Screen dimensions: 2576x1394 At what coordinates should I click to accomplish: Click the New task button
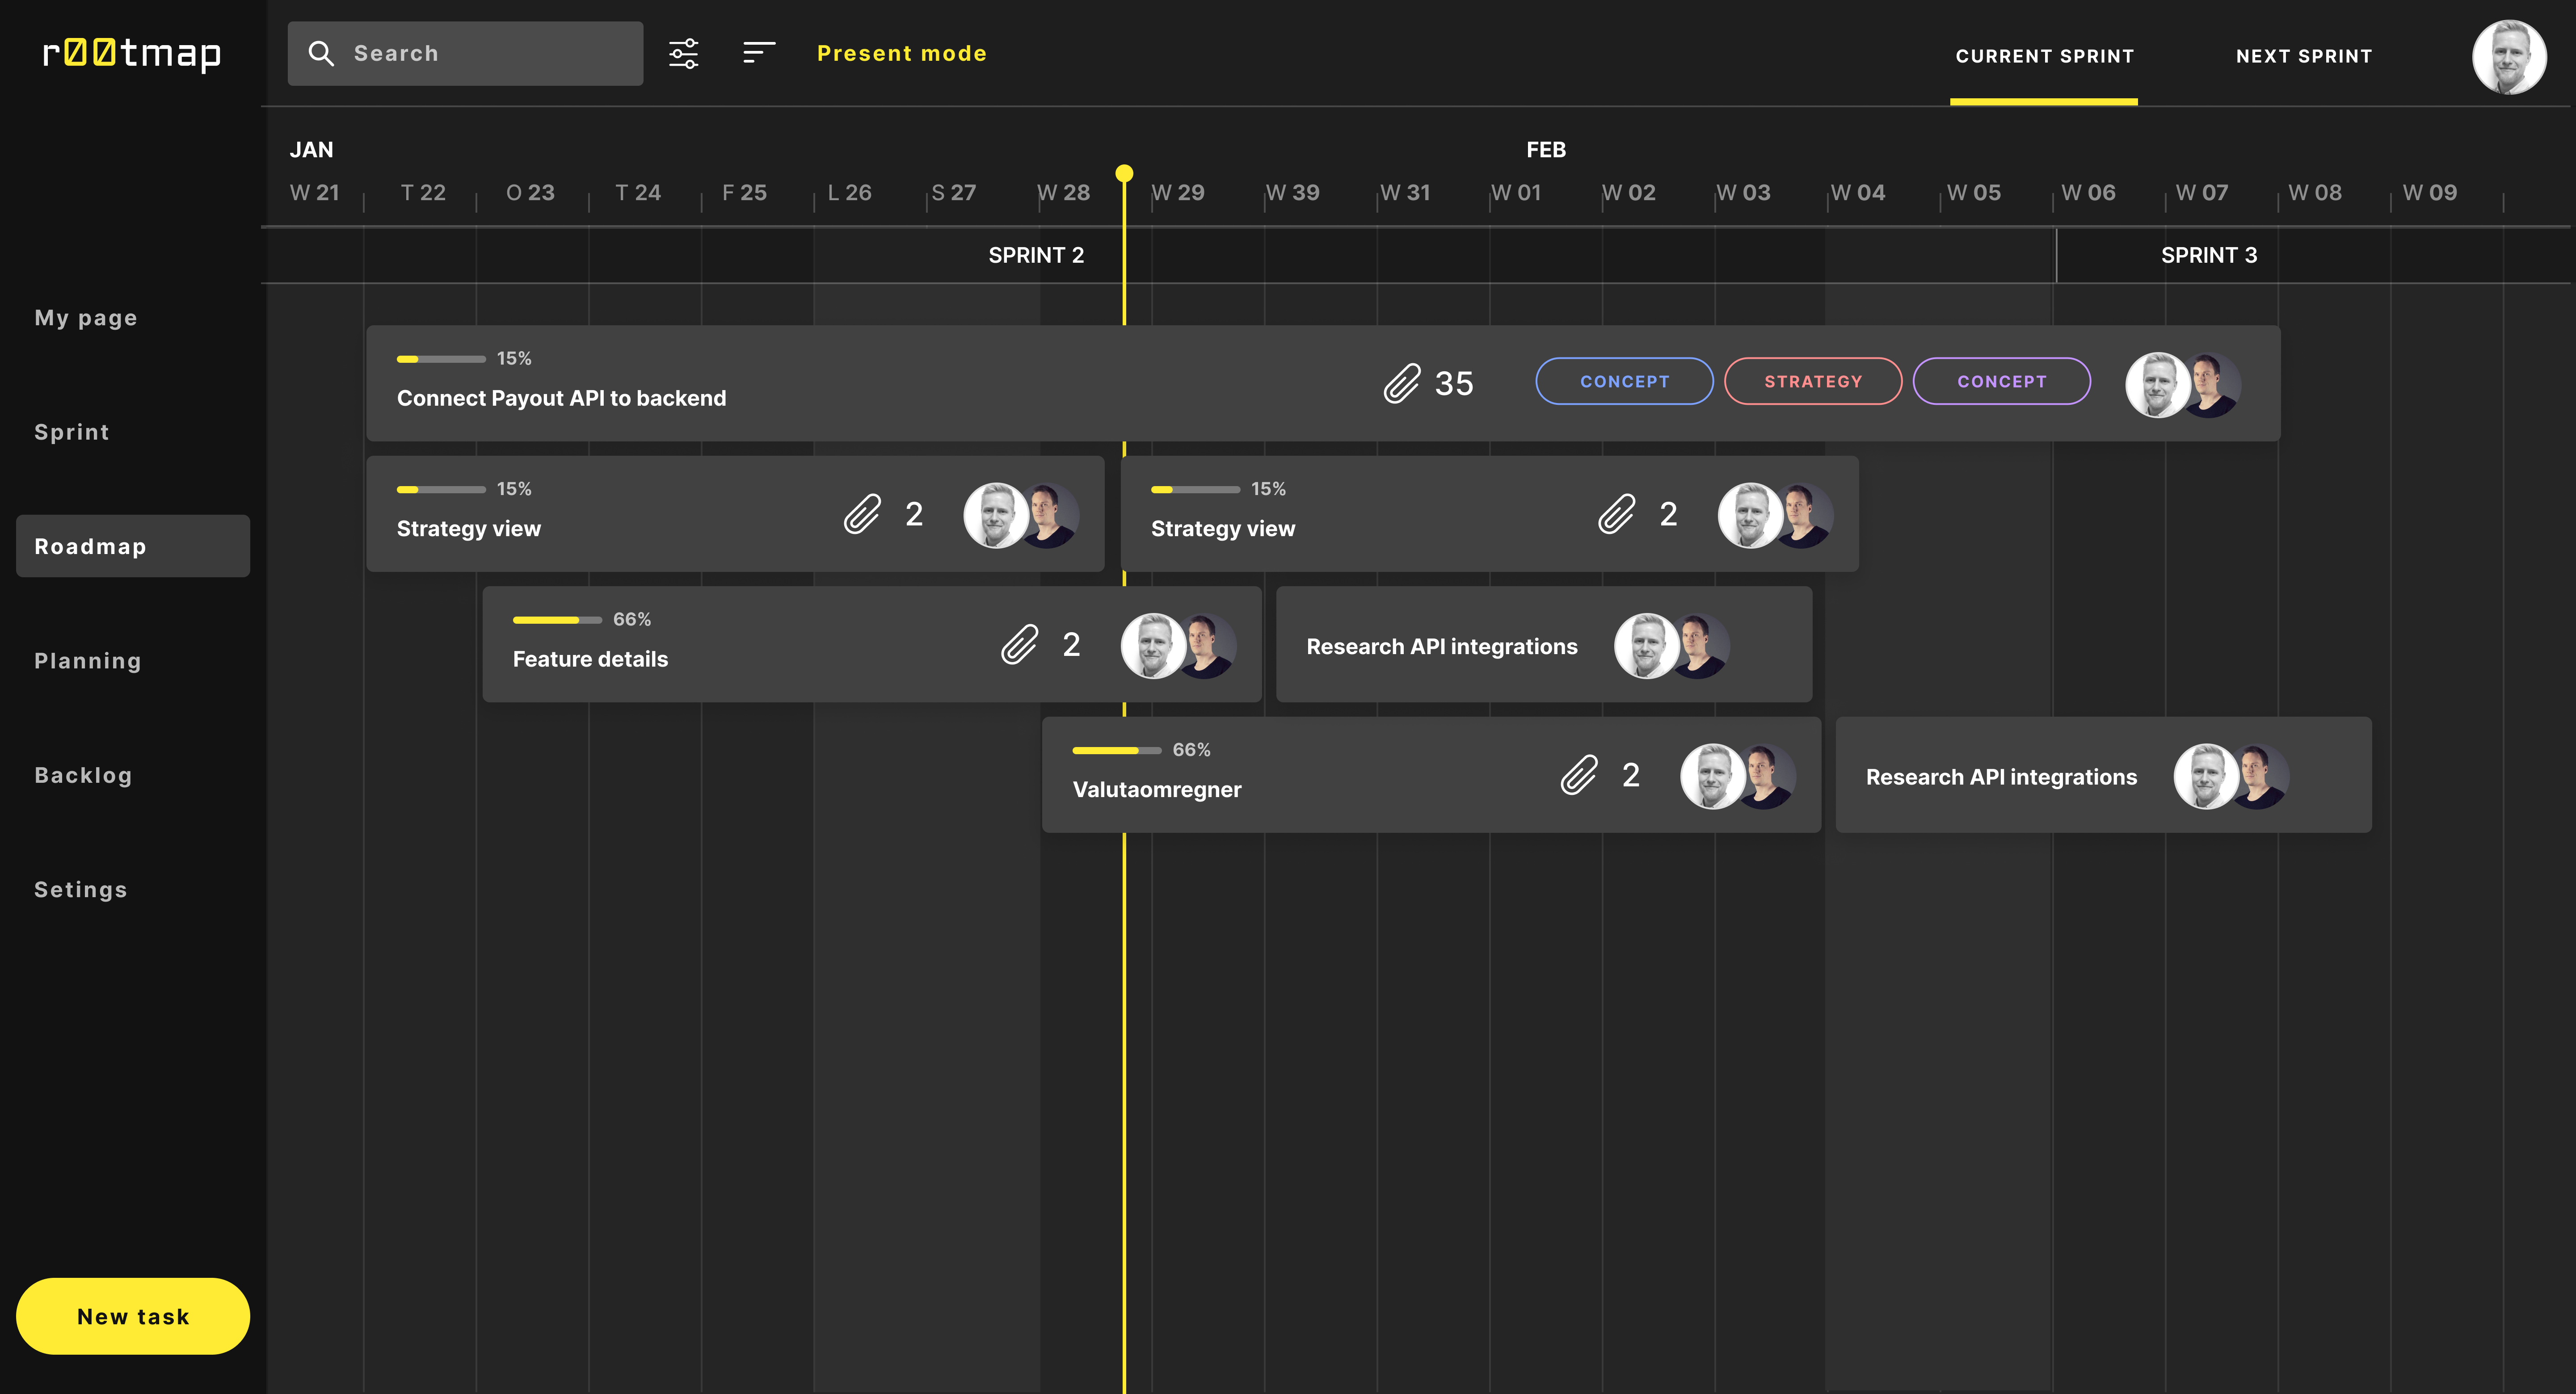pos(133,1316)
